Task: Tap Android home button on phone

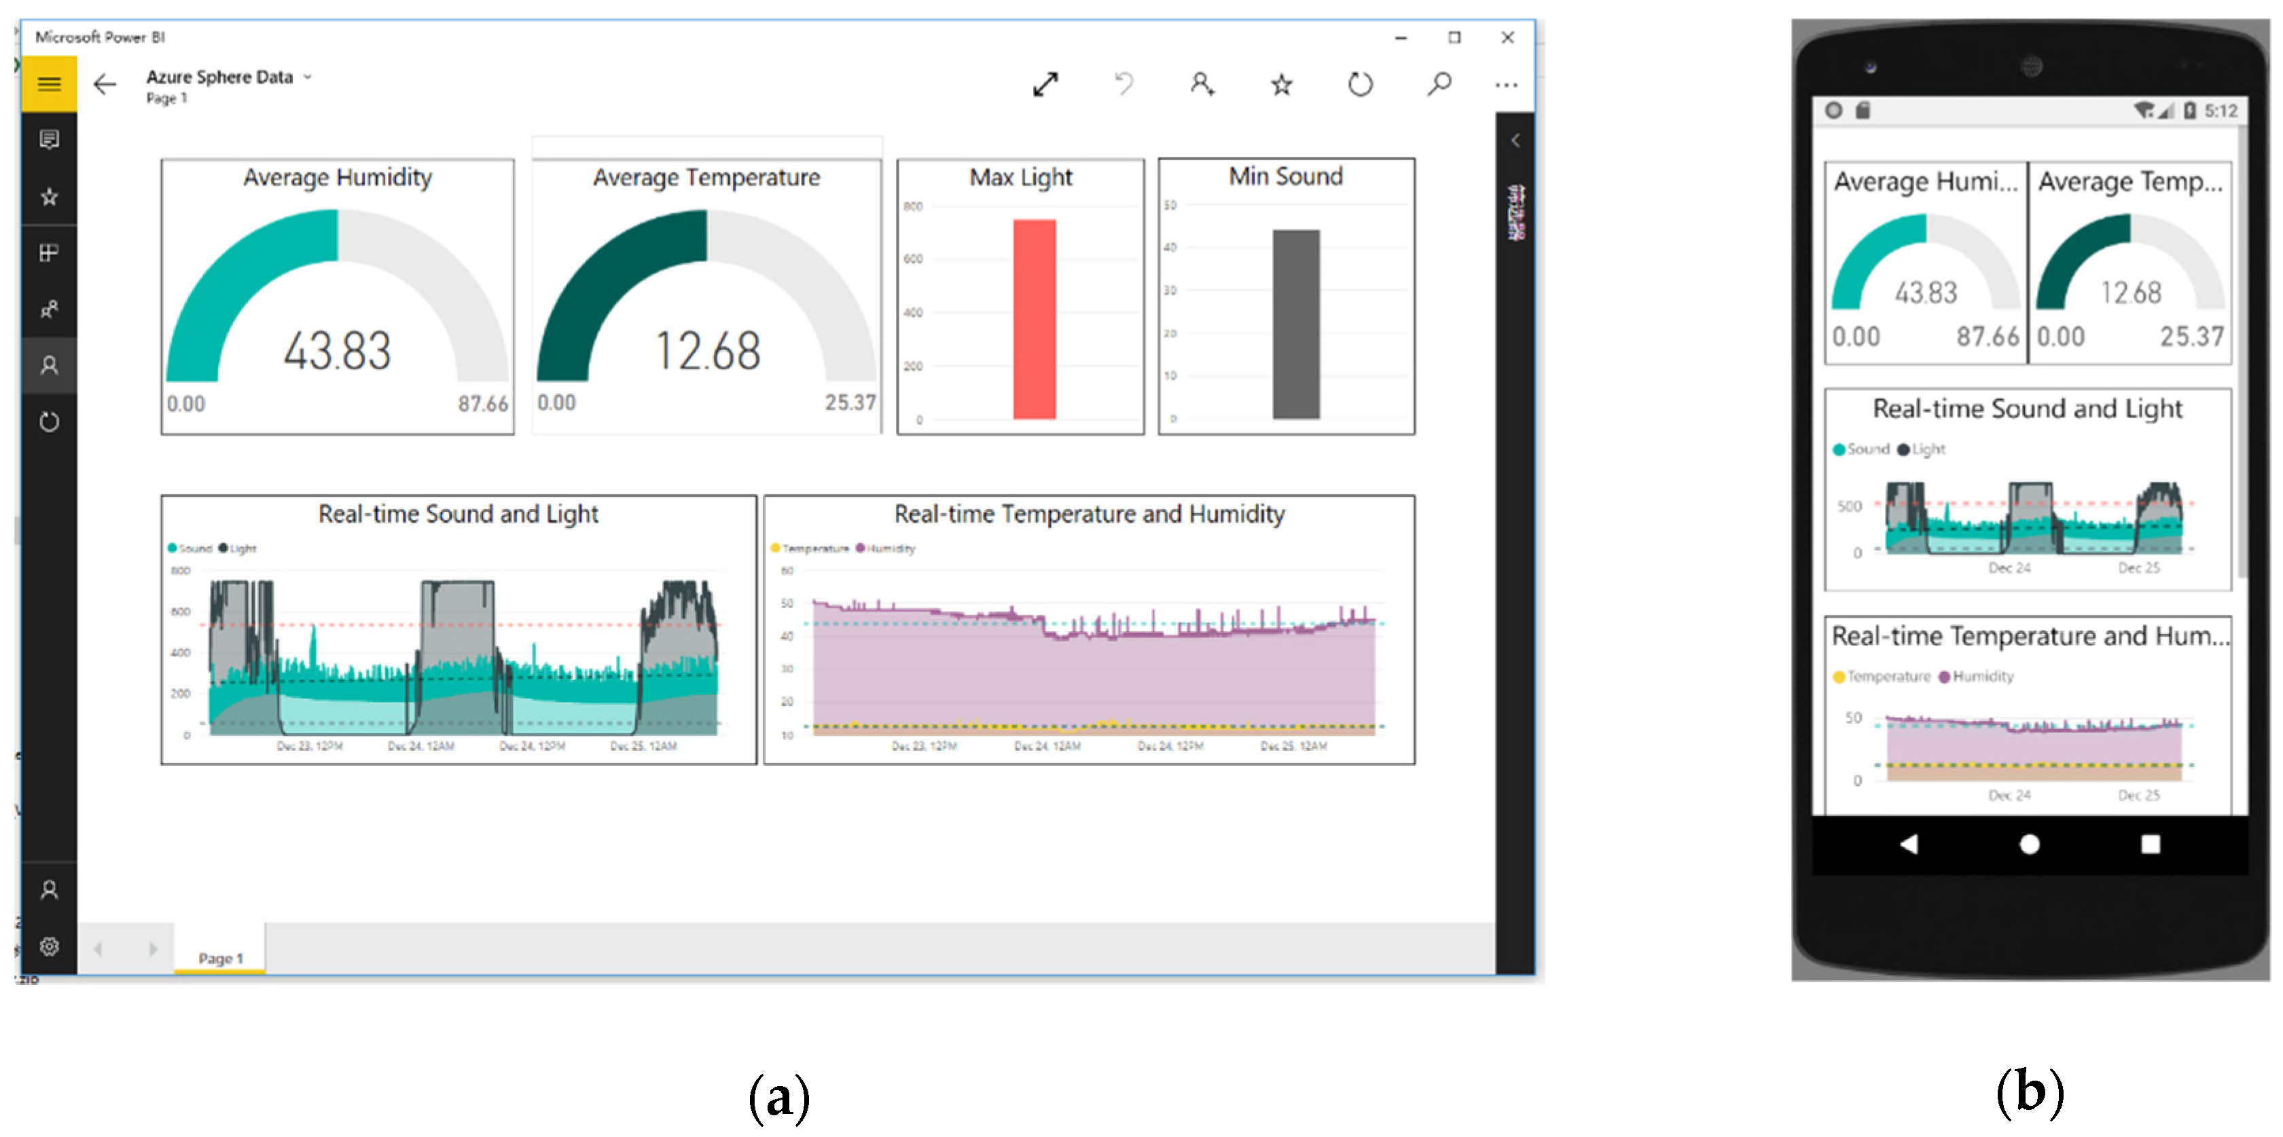Action: [x=2030, y=844]
